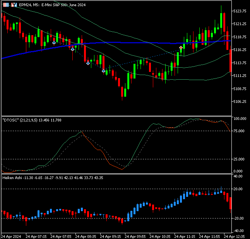Open the Depth of Market grid icon
This screenshot has height=239, width=250.
[x=6, y=5]
